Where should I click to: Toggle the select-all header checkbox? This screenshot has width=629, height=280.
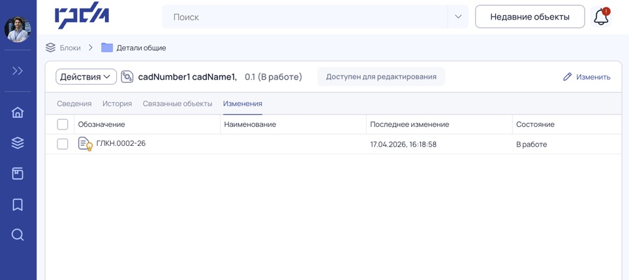[63, 124]
